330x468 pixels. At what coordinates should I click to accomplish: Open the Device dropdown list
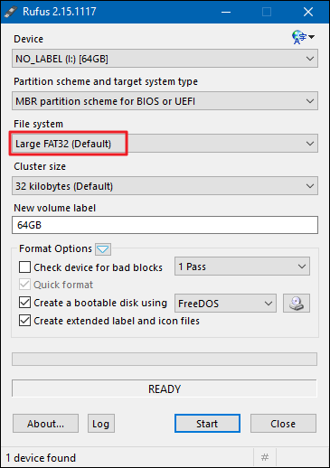point(165,59)
